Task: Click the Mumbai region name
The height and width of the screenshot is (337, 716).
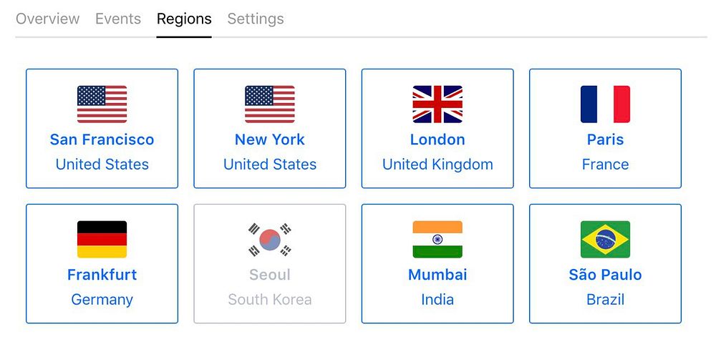Action: coord(437,275)
